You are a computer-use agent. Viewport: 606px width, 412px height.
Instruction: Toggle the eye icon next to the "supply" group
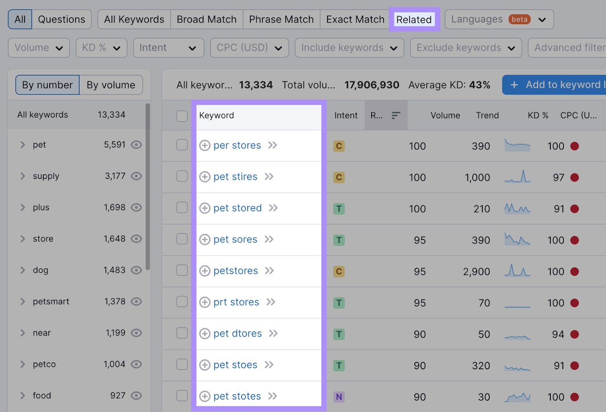[x=137, y=176]
